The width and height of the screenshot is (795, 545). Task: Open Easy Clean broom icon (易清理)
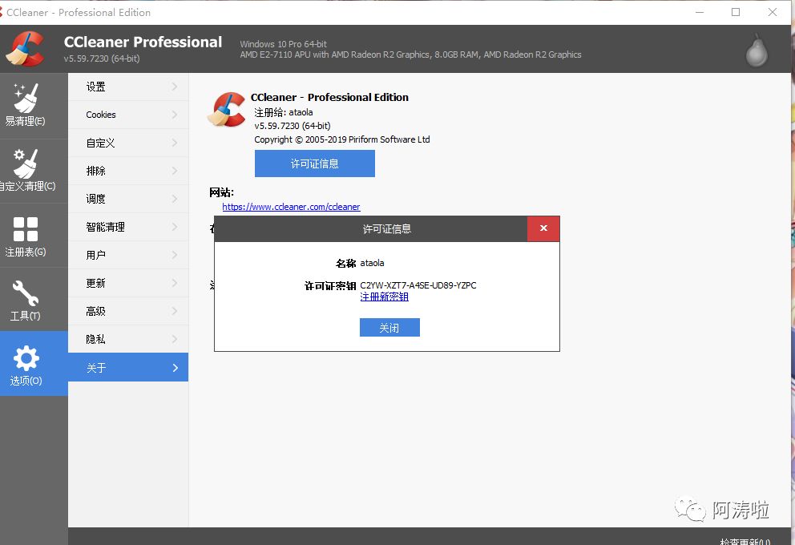26,98
